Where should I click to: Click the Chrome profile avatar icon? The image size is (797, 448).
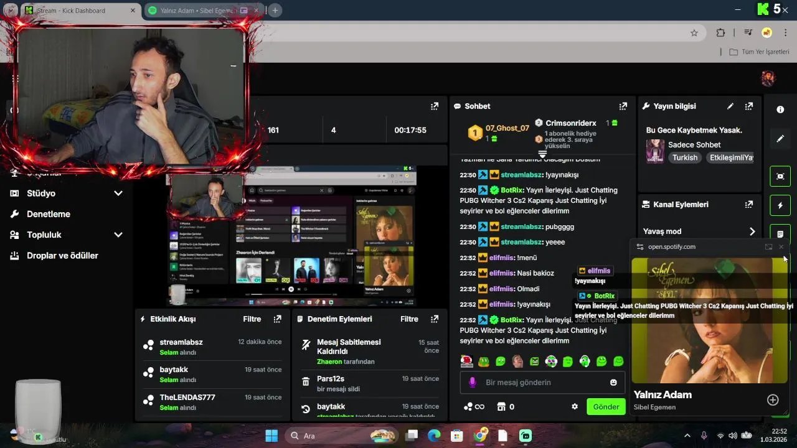767,33
